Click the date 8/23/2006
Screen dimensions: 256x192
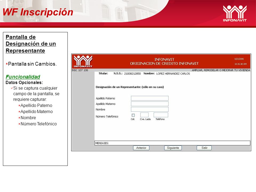tap(239, 59)
